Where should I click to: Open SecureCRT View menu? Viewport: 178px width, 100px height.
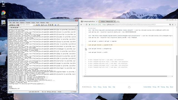17,23
